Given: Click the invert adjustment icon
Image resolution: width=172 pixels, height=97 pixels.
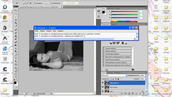Looking at the screenshot, I should 110,43.
